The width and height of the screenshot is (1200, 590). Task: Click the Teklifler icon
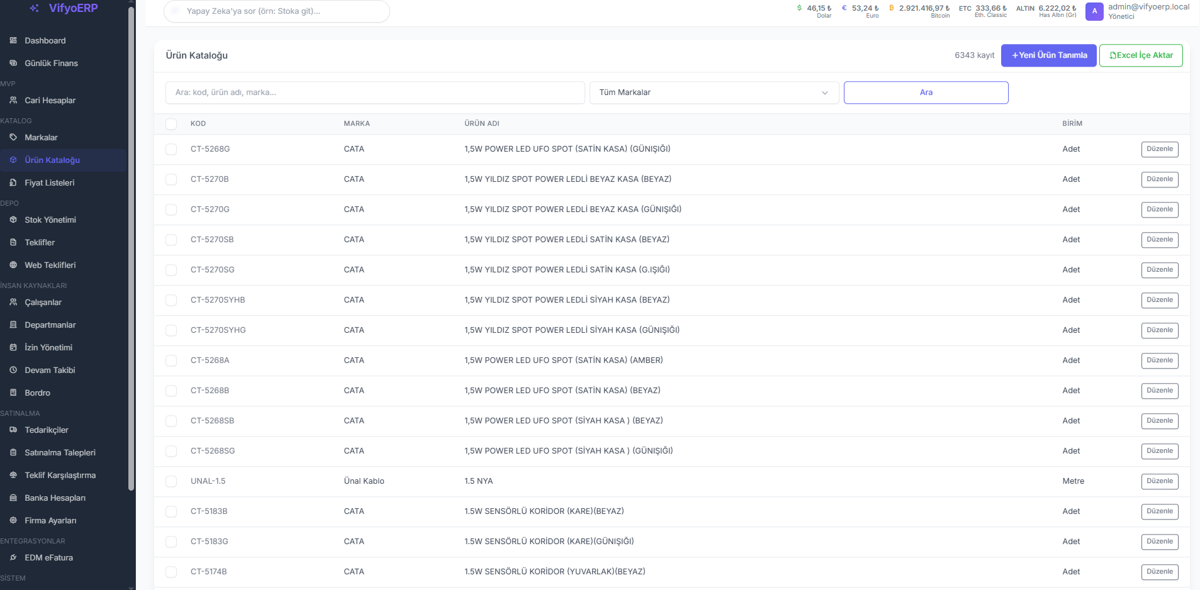(x=13, y=242)
